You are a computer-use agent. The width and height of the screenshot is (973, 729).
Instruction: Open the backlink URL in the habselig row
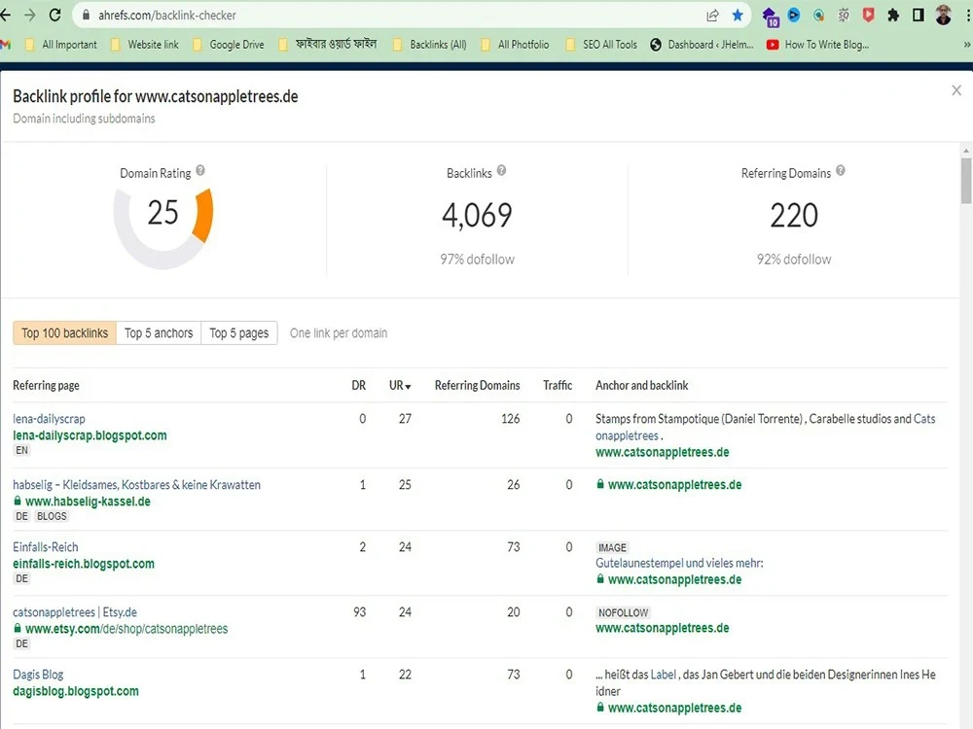(674, 485)
